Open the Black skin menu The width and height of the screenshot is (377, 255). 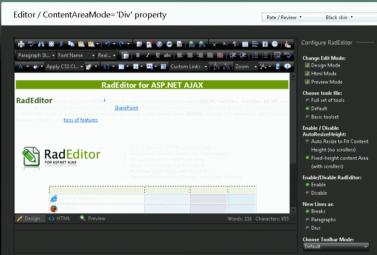click(339, 17)
